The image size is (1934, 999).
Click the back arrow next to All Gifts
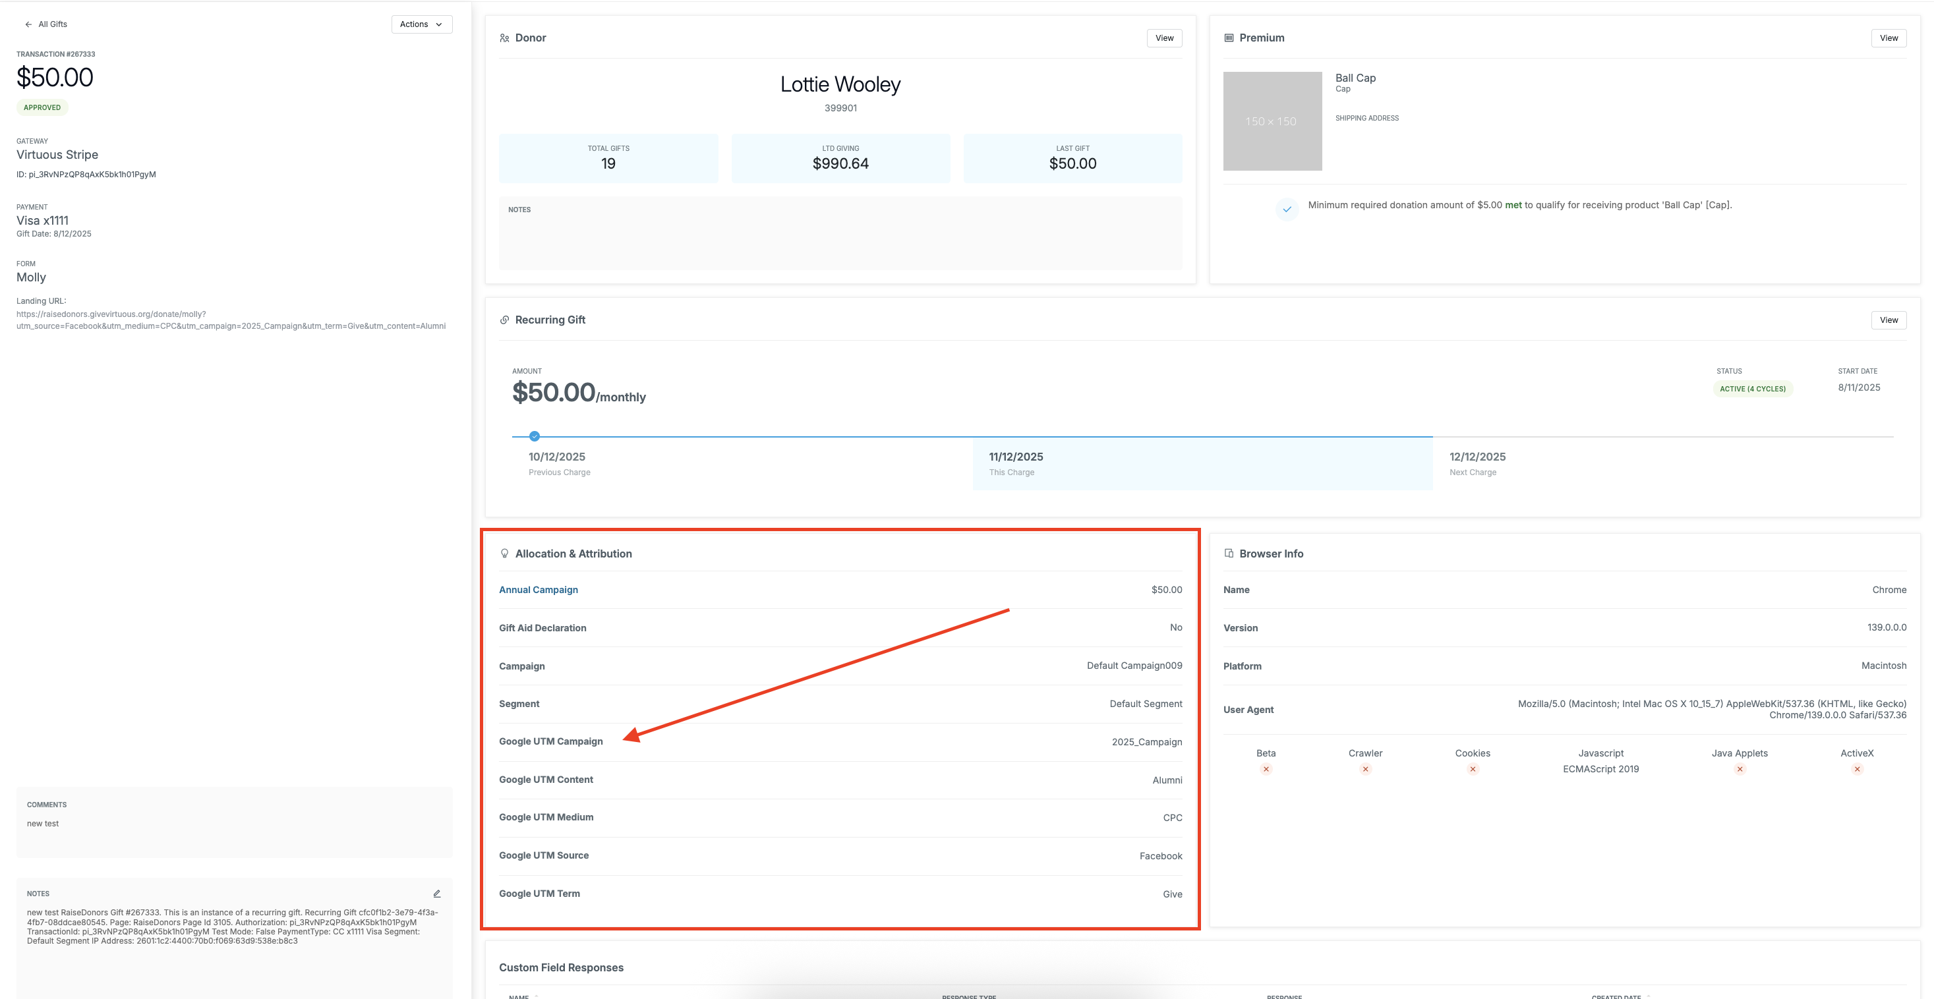(x=28, y=24)
